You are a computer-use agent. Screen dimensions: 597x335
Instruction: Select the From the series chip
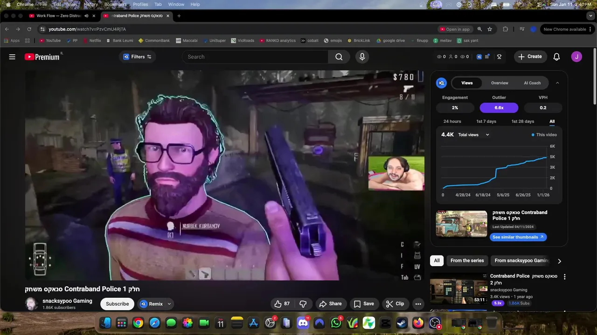pyautogui.click(x=467, y=261)
